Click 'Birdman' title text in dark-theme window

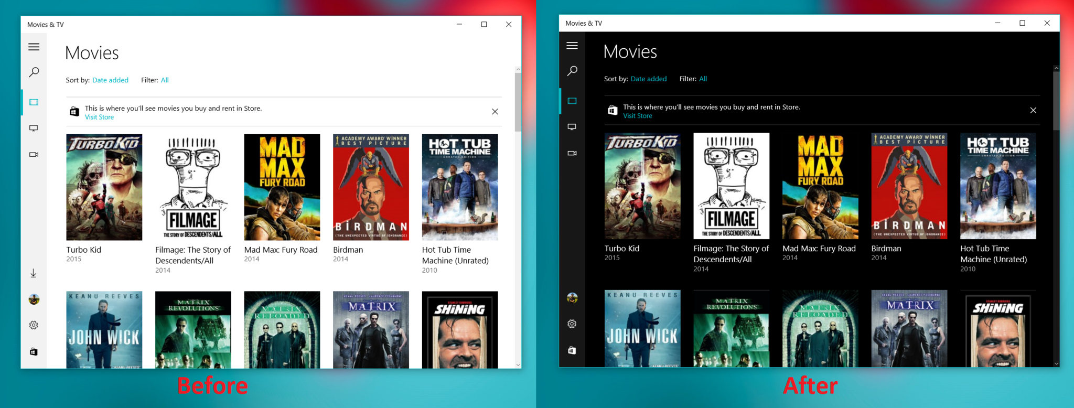coord(886,249)
